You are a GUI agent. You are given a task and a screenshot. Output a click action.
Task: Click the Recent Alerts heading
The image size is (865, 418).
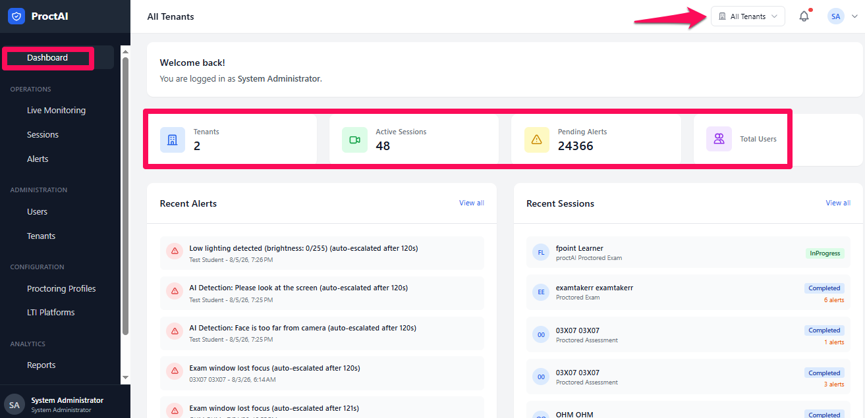pyautogui.click(x=188, y=203)
